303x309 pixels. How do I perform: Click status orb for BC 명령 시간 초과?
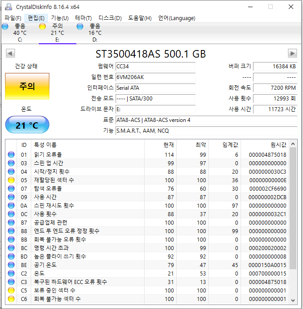coord(11,248)
